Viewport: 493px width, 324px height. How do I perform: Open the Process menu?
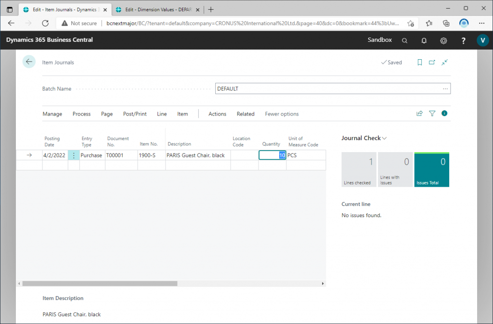coord(81,114)
